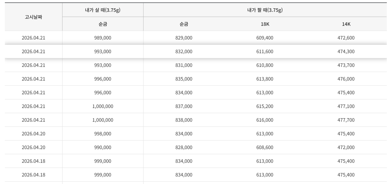Click the 477,100 14K price cell
The height and width of the screenshot is (184, 389).
pos(346,106)
